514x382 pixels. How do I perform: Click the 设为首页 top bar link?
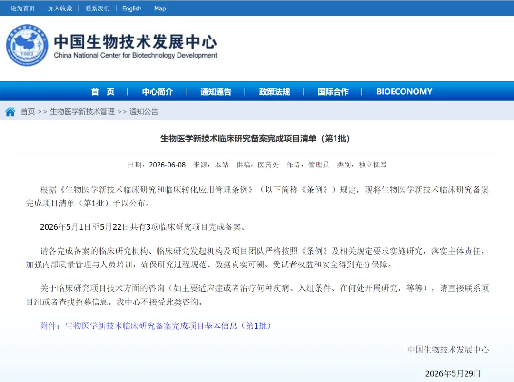click(23, 9)
